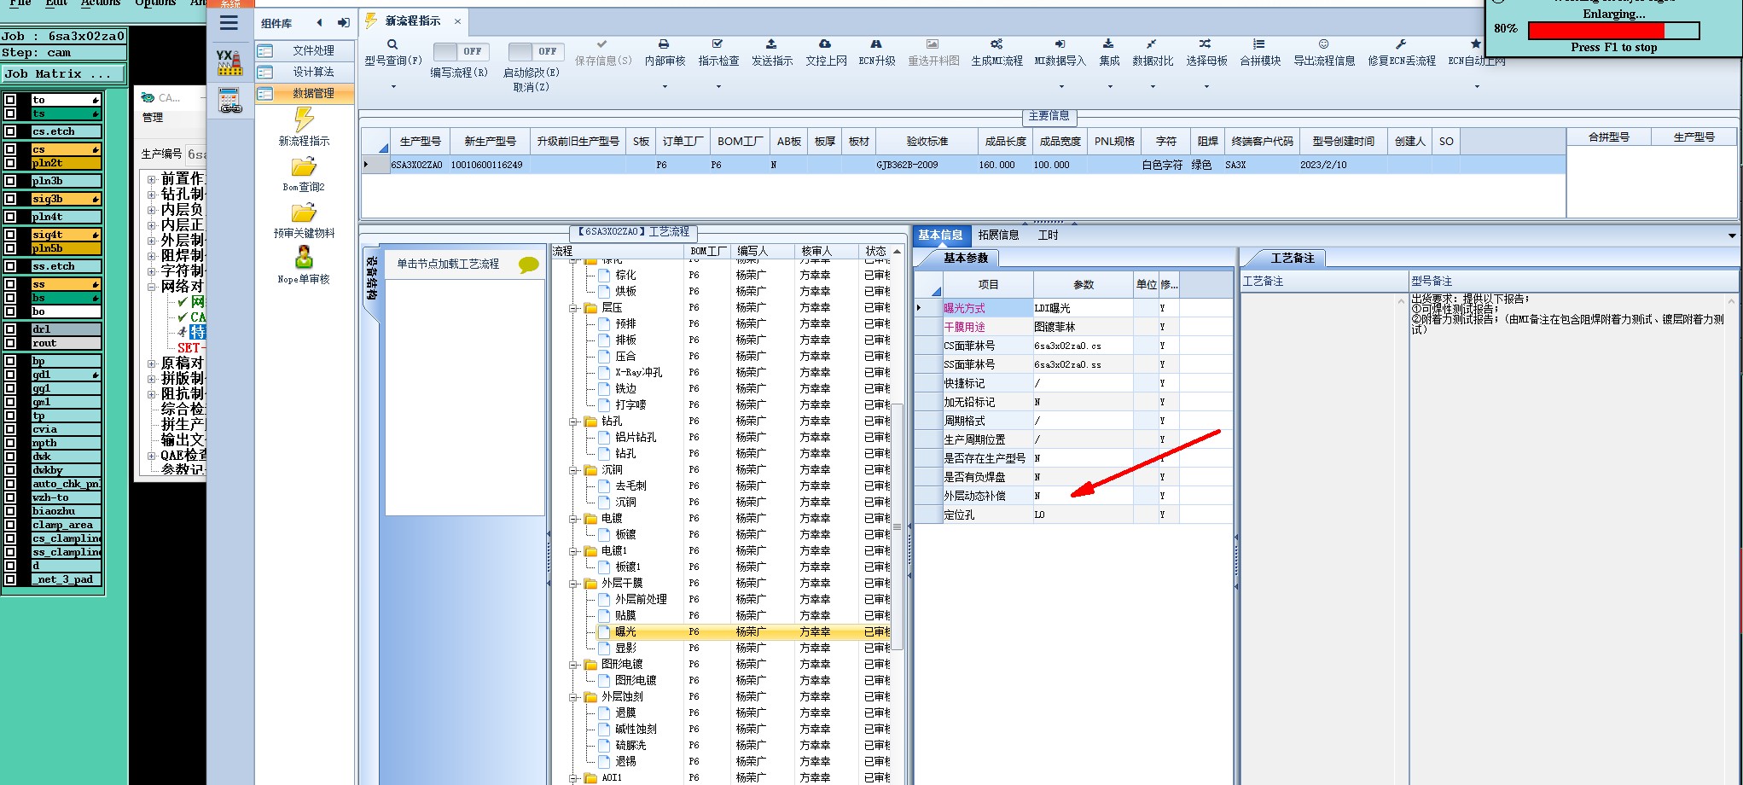This screenshot has width=1743, height=785.
Task: Switch to the 拓展信息 tab
Action: point(998,235)
